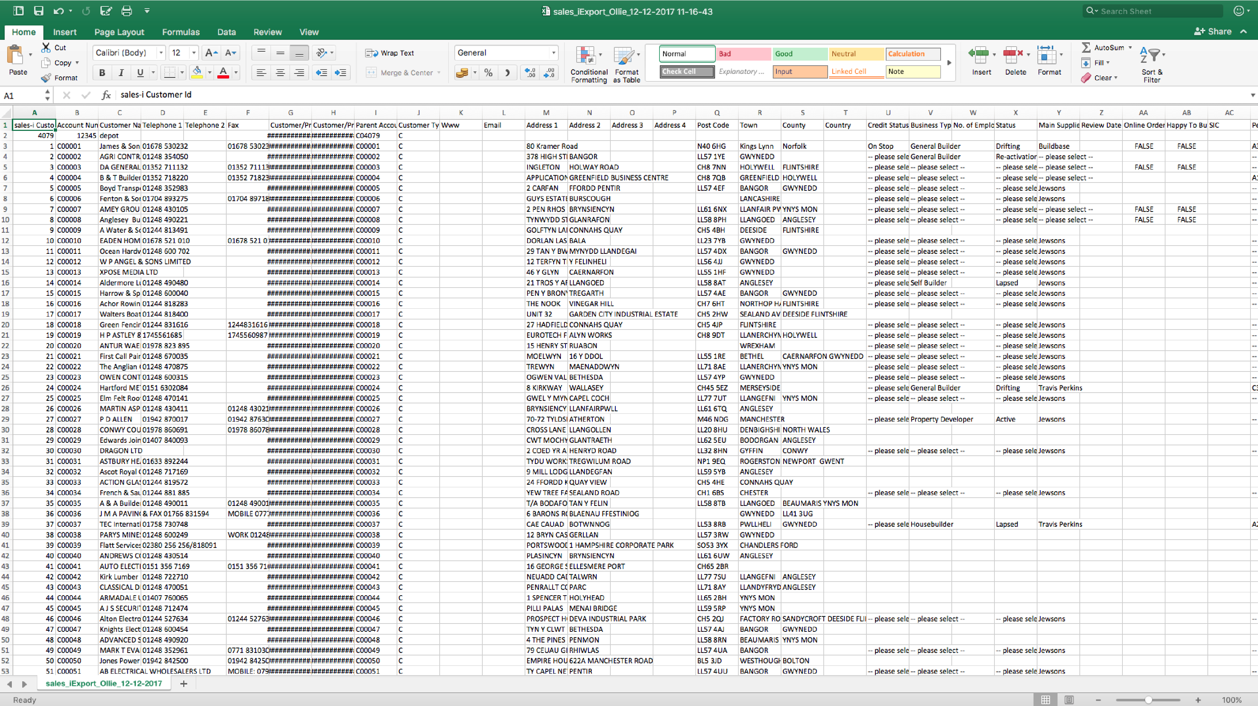Image resolution: width=1258 pixels, height=706 pixels.
Task: Expand the Merge & Center dropdown arrow
Action: pos(439,73)
